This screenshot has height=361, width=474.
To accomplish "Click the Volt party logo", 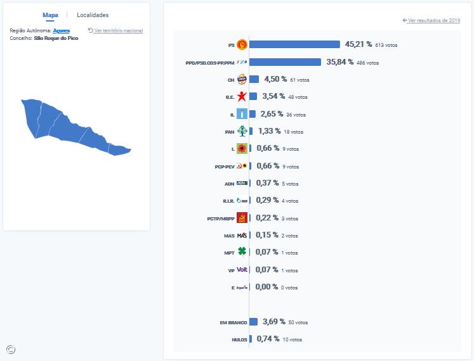I will point(242,270).
